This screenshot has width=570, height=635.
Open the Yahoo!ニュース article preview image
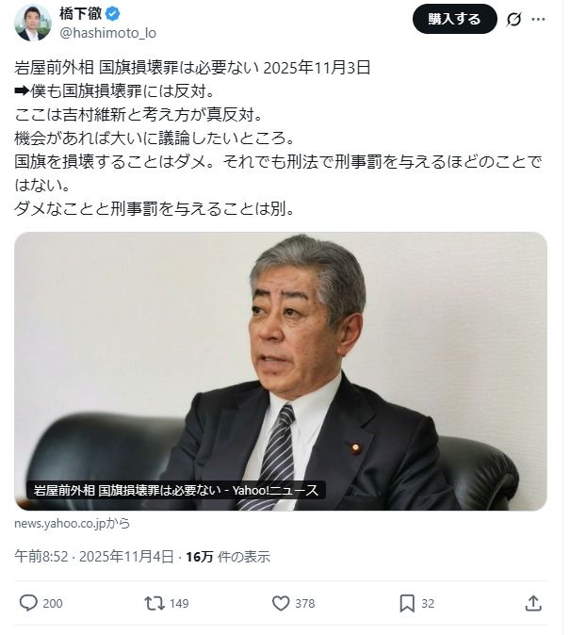281,371
